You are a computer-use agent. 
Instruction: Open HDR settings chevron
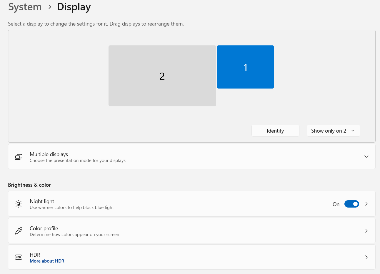pos(366,257)
